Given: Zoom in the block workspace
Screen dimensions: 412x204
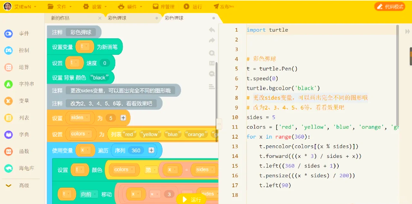Looking at the screenshot, I should point(212,53).
